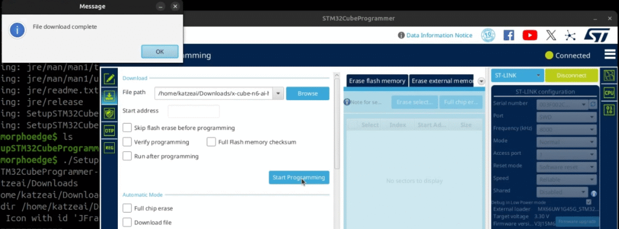Select the Erasing & Programming download icon
Screen dimensions: 619x229
pos(109,96)
